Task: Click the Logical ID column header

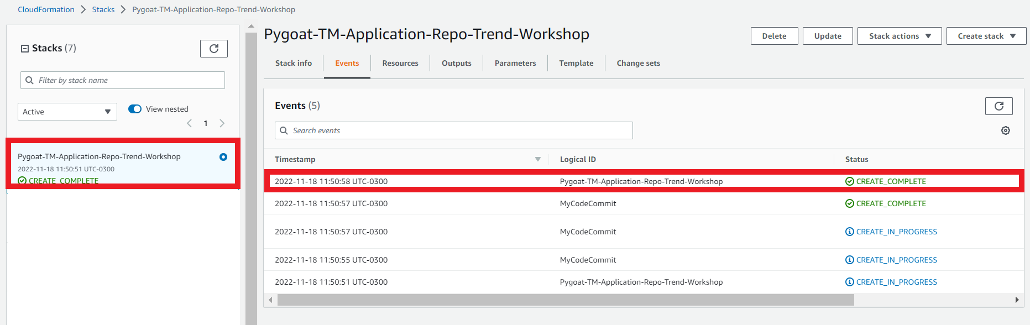Action: pyautogui.click(x=578, y=159)
